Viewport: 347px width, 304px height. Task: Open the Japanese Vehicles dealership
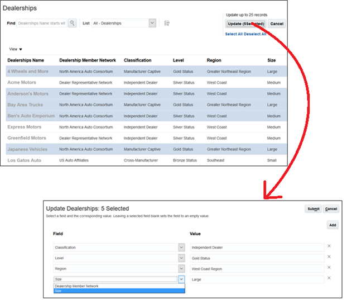tap(27, 149)
